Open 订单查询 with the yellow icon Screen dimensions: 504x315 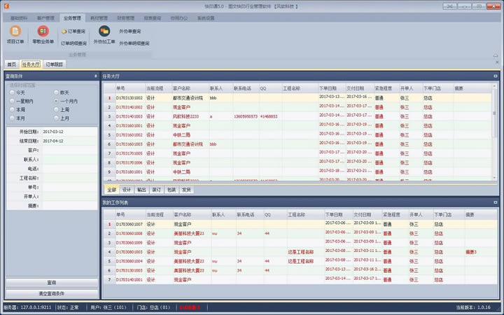pos(73,31)
